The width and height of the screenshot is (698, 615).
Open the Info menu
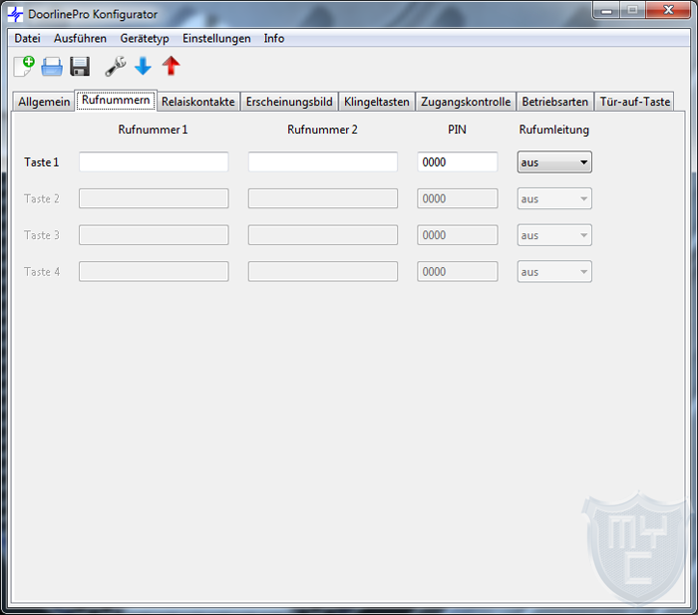pyautogui.click(x=274, y=38)
